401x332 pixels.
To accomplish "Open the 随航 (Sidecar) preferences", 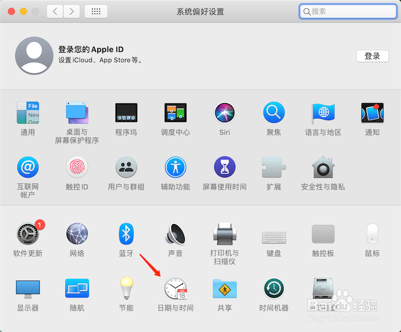I will point(77,288).
